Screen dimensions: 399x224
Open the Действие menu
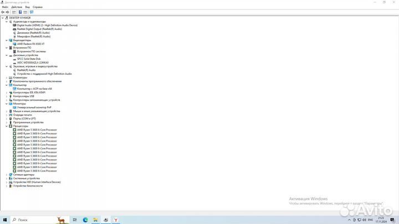click(17, 7)
